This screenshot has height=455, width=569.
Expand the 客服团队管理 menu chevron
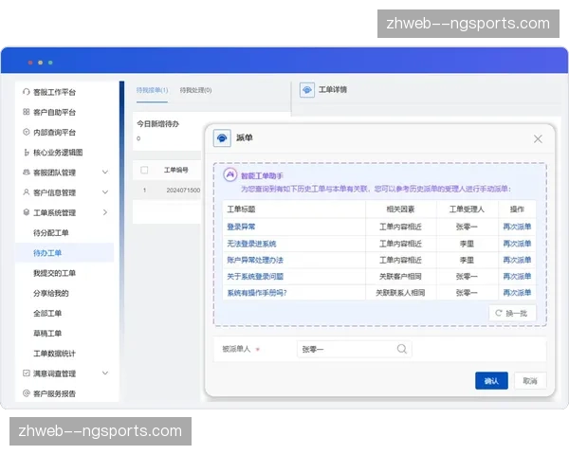105,173
